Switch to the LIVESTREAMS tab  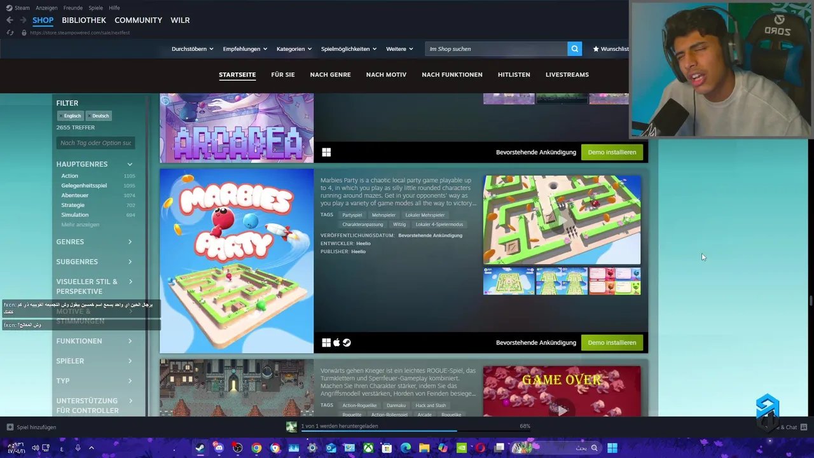pyautogui.click(x=567, y=74)
